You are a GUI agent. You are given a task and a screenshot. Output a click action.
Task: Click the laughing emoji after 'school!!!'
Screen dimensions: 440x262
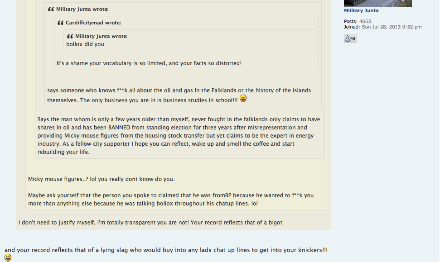[243, 99]
